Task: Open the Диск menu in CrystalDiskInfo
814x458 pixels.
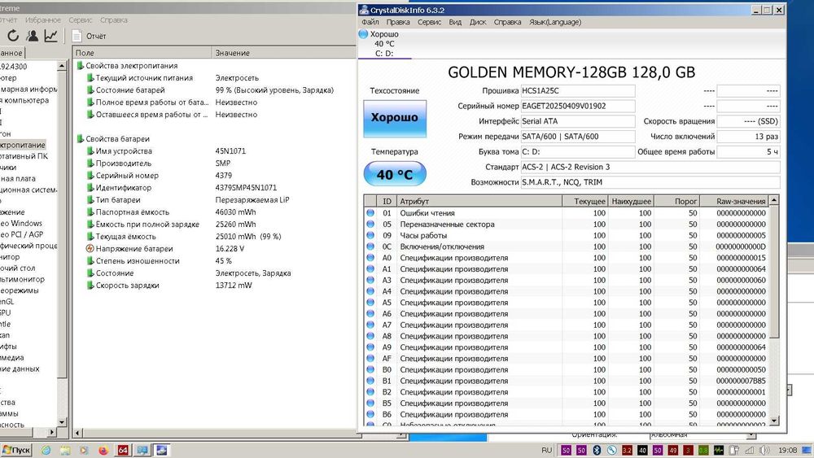Action: [x=478, y=22]
